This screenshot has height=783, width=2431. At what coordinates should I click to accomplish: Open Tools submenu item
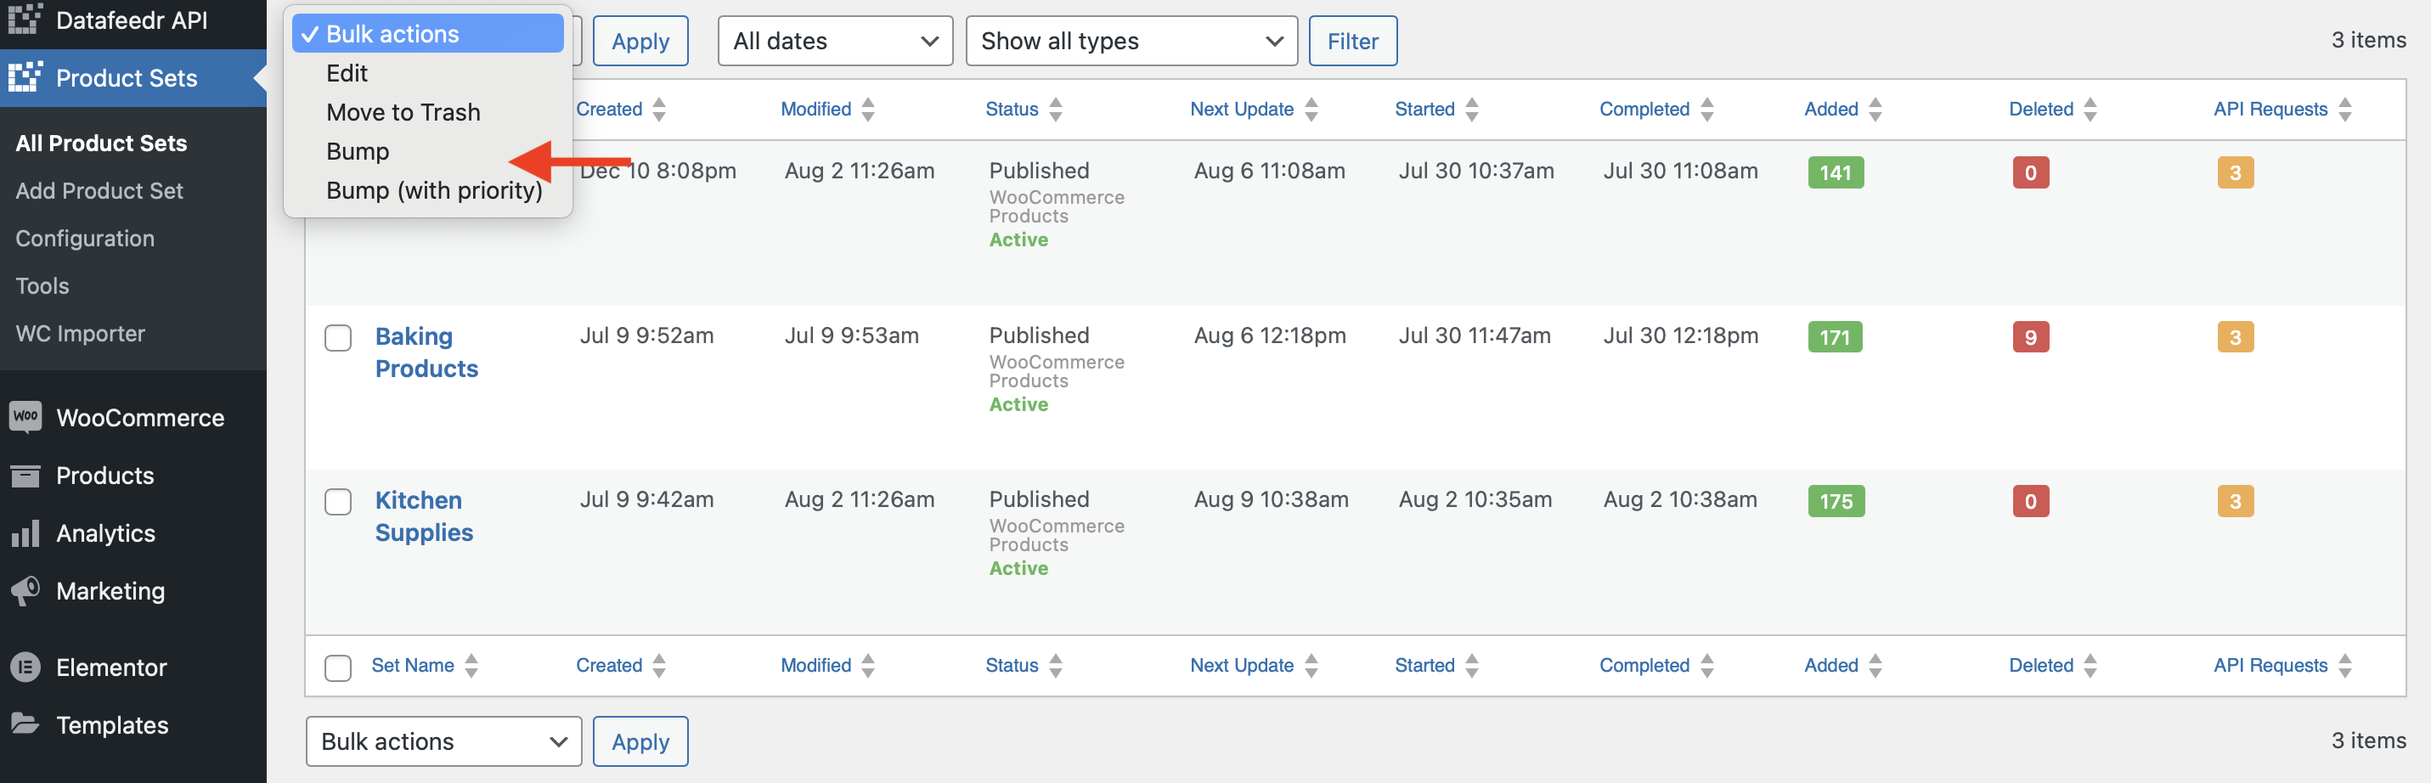pos(42,286)
